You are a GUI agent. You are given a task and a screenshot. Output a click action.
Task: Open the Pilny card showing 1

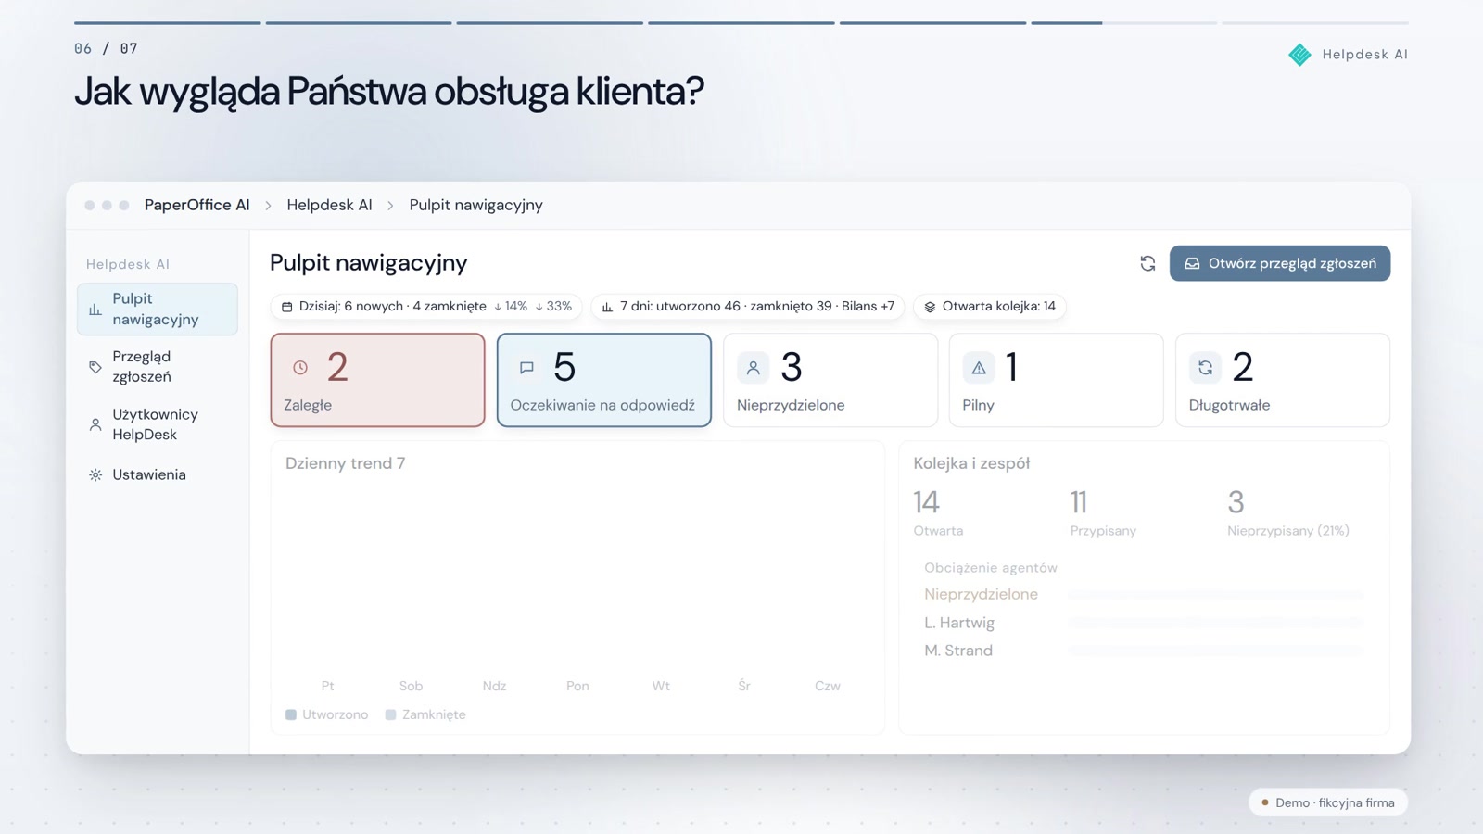click(1056, 380)
